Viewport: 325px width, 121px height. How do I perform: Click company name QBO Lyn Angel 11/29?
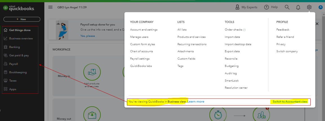72,7
